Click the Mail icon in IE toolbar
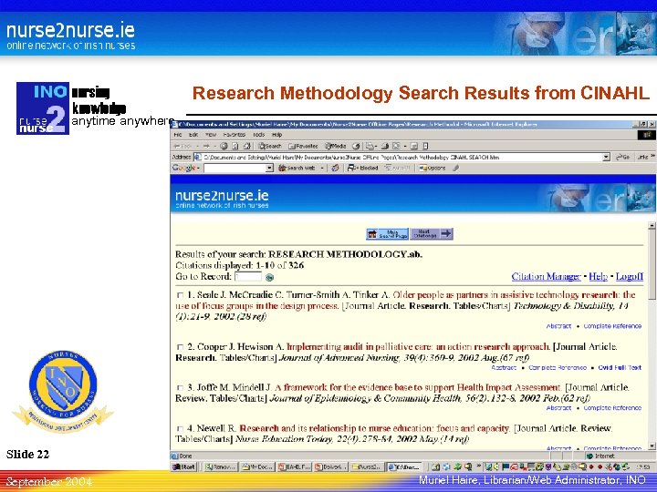This screenshot has width=657, height=492. pos(370,146)
